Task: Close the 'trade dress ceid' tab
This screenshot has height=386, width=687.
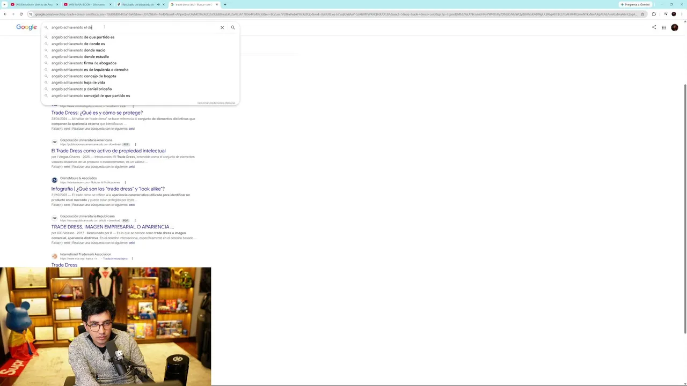Action: point(217,4)
